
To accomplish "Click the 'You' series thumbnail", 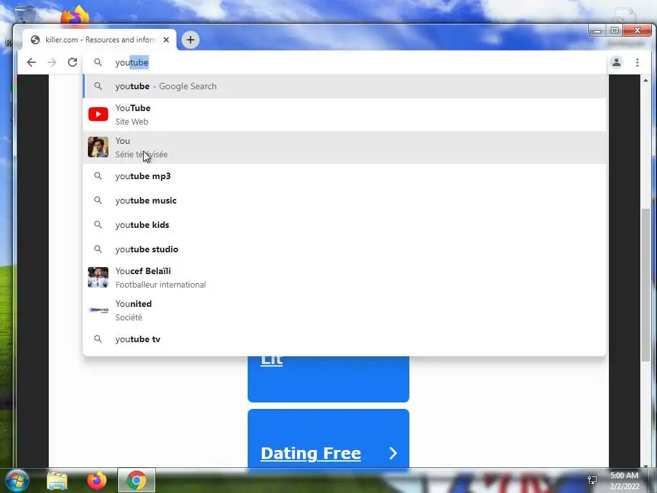I will [98, 147].
